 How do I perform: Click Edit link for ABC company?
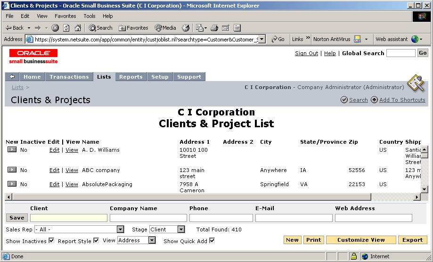(x=54, y=170)
